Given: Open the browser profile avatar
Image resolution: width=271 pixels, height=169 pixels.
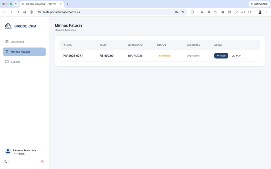Looking at the screenshot, I should (260, 12).
